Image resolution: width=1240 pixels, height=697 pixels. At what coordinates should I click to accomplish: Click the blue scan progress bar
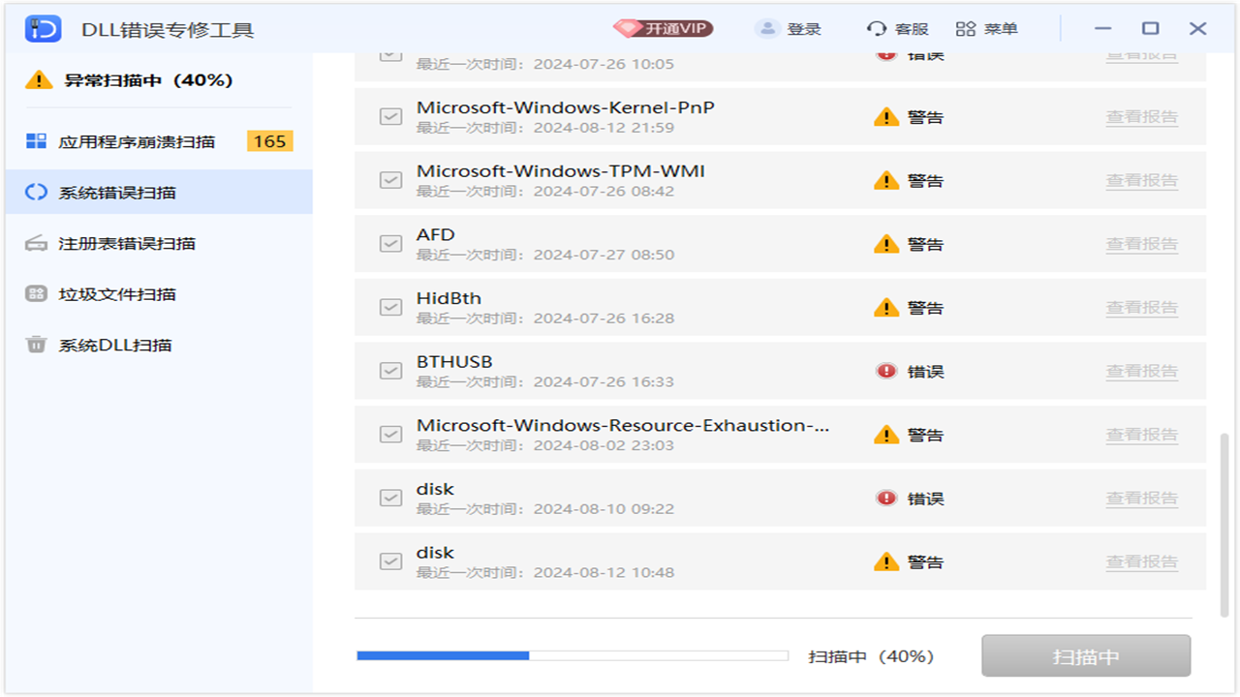coord(573,656)
